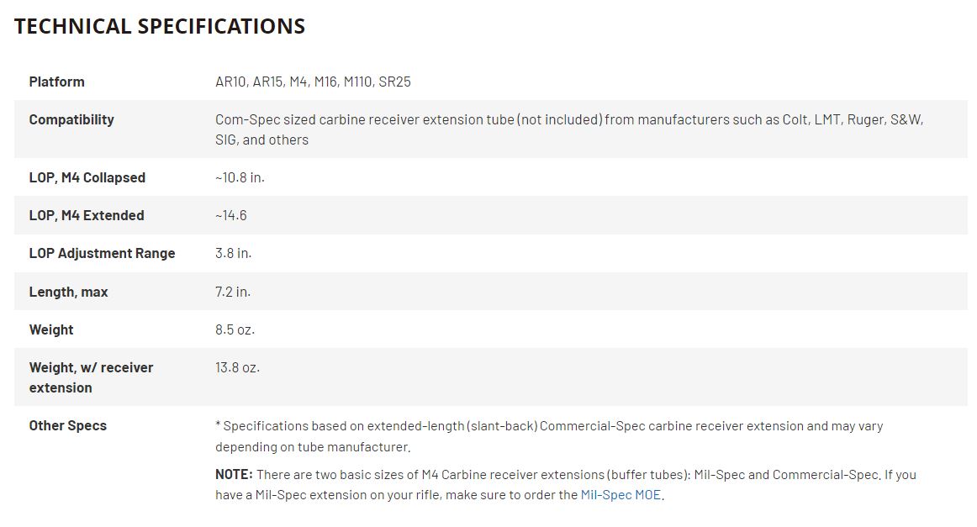
Task: Select the Length, max label
Action: (69, 292)
